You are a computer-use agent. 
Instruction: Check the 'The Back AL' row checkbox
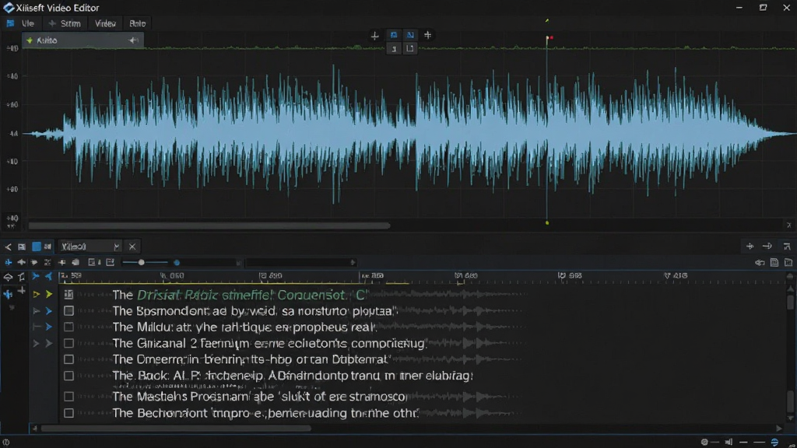68,376
